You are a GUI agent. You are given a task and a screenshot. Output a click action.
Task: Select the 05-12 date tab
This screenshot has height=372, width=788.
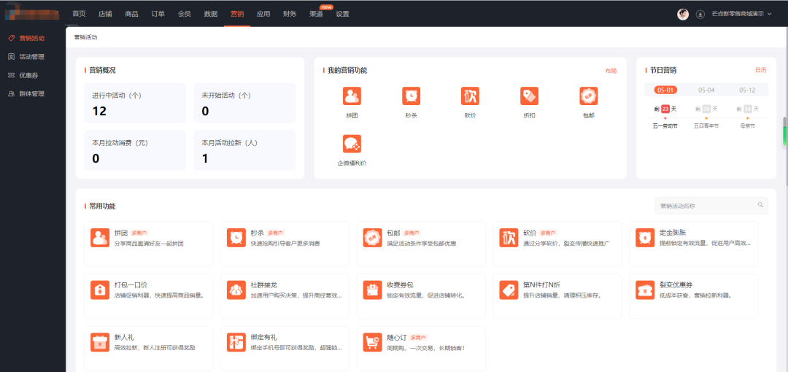pyautogui.click(x=747, y=90)
